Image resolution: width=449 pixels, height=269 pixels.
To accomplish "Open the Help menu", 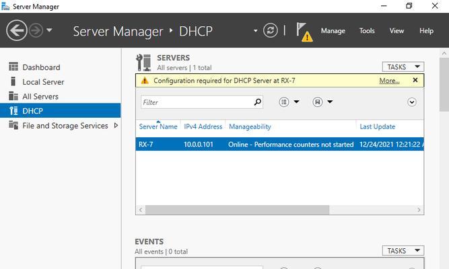I will [426, 31].
